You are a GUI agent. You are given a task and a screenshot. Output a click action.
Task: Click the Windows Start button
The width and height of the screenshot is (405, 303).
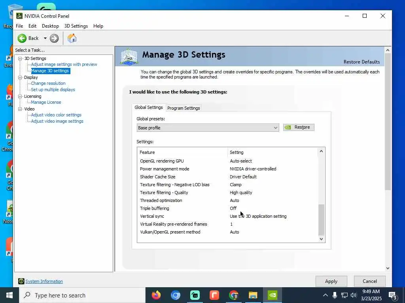(x=9, y=295)
